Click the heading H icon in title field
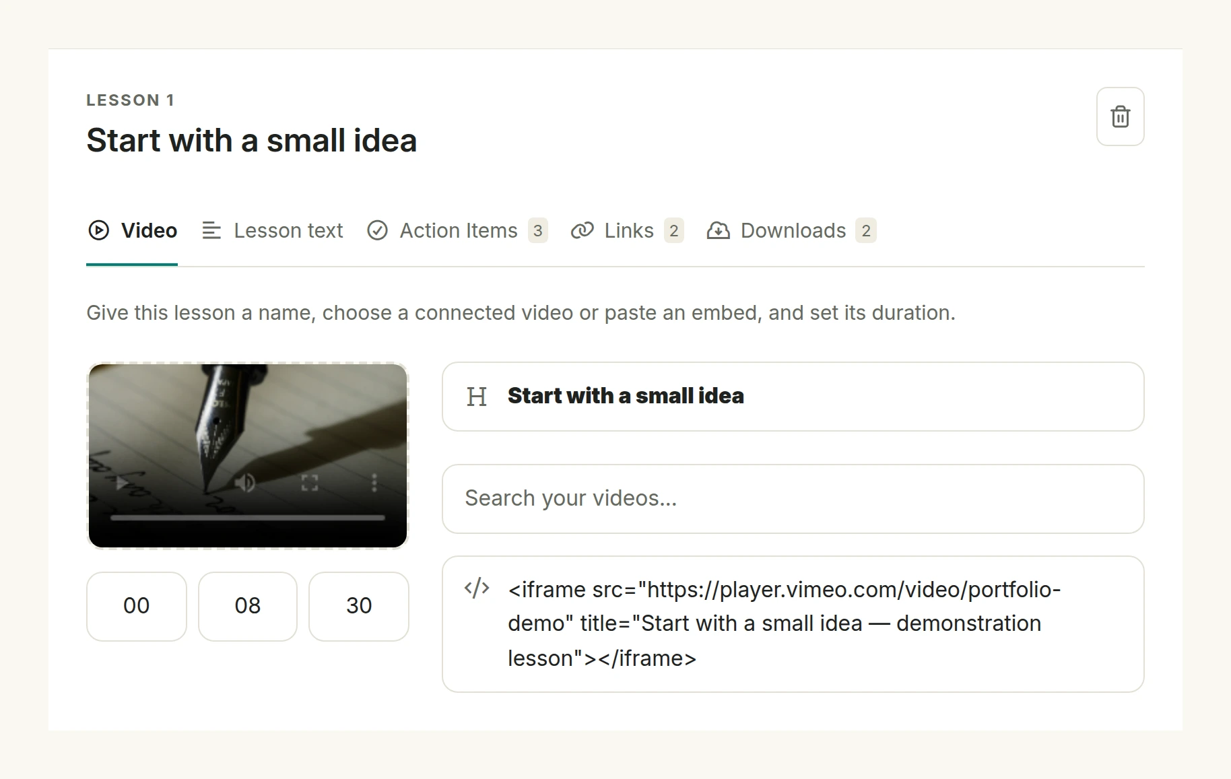Viewport: 1231px width, 779px height. coord(477,397)
